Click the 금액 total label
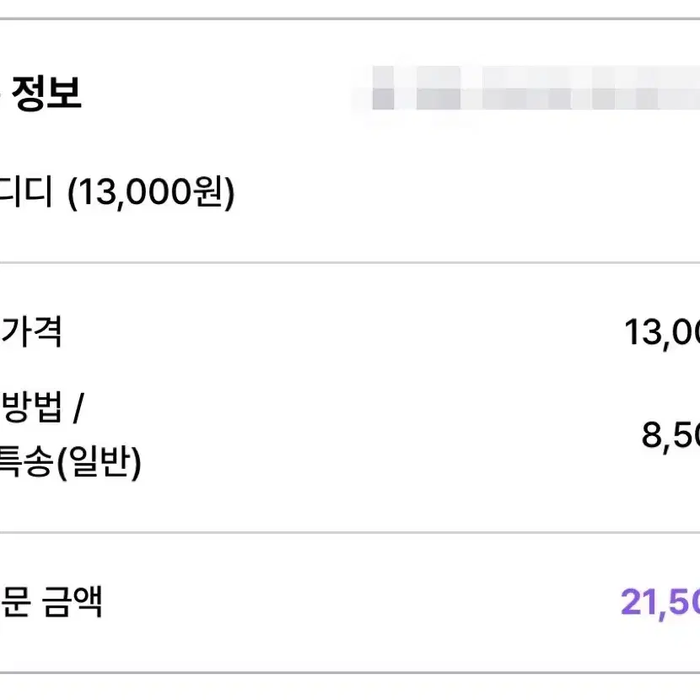 pos(72,601)
